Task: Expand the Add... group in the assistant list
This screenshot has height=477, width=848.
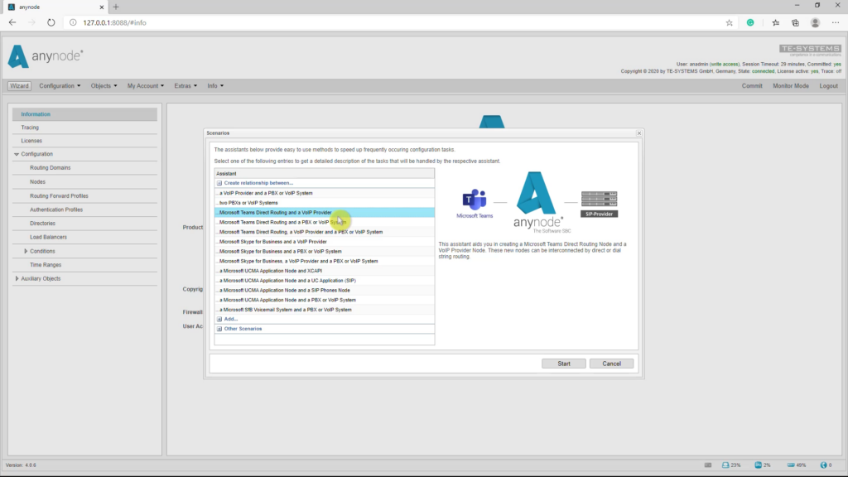Action: [219, 319]
